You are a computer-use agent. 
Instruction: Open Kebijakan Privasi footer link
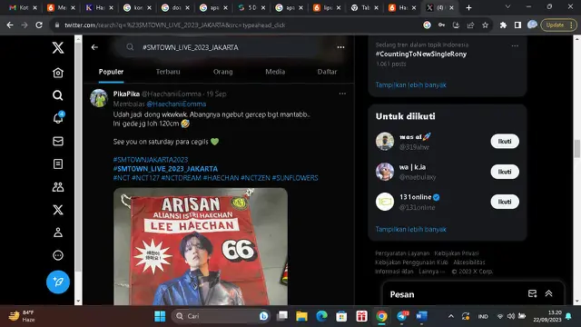pyautogui.click(x=457, y=253)
